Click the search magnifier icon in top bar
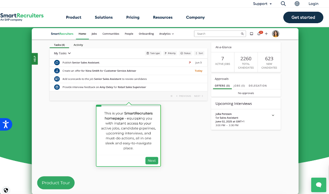Viewport: 329px width, 194px height. [283, 3]
